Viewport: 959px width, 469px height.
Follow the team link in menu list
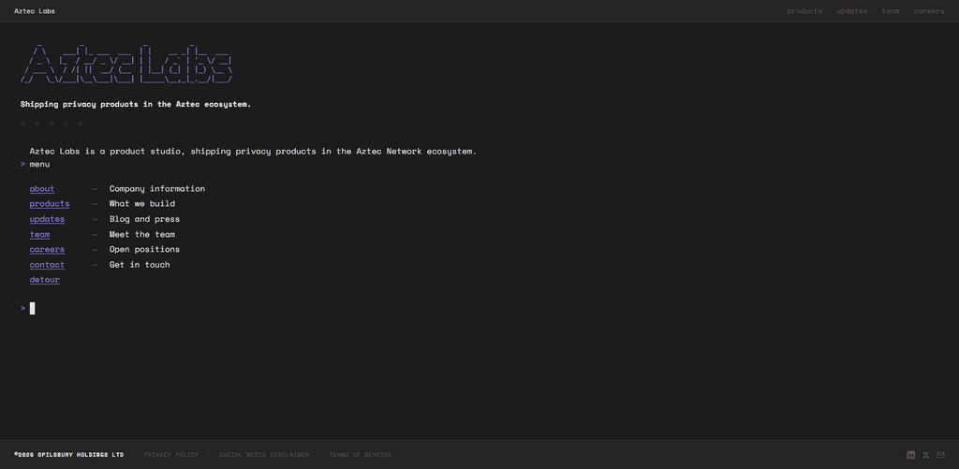click(x=39, y=234)
